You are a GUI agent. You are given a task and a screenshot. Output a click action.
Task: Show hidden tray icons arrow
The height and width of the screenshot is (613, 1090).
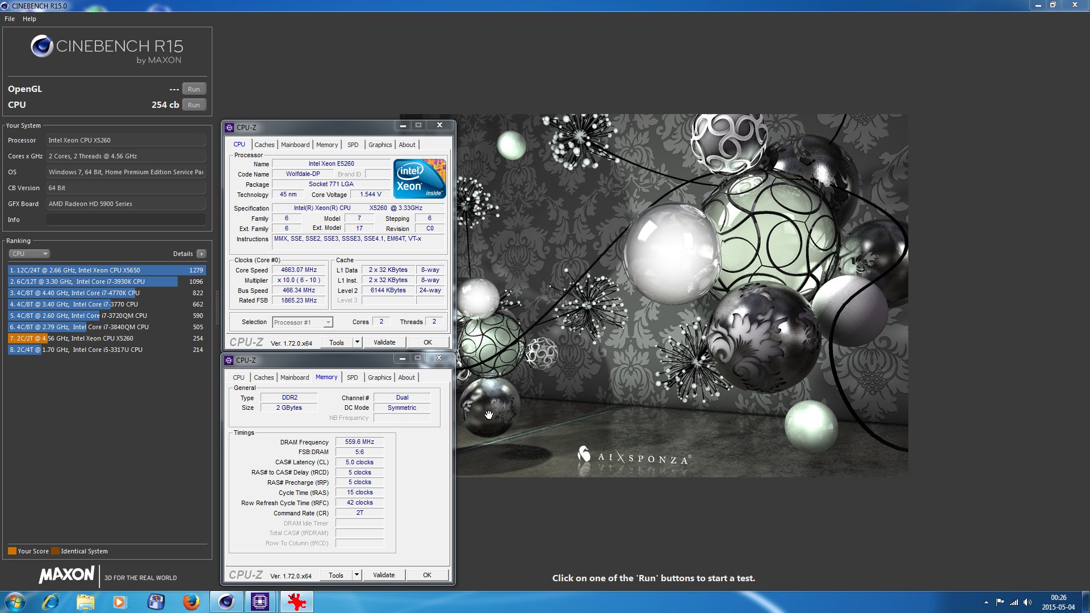click(986, 602)
